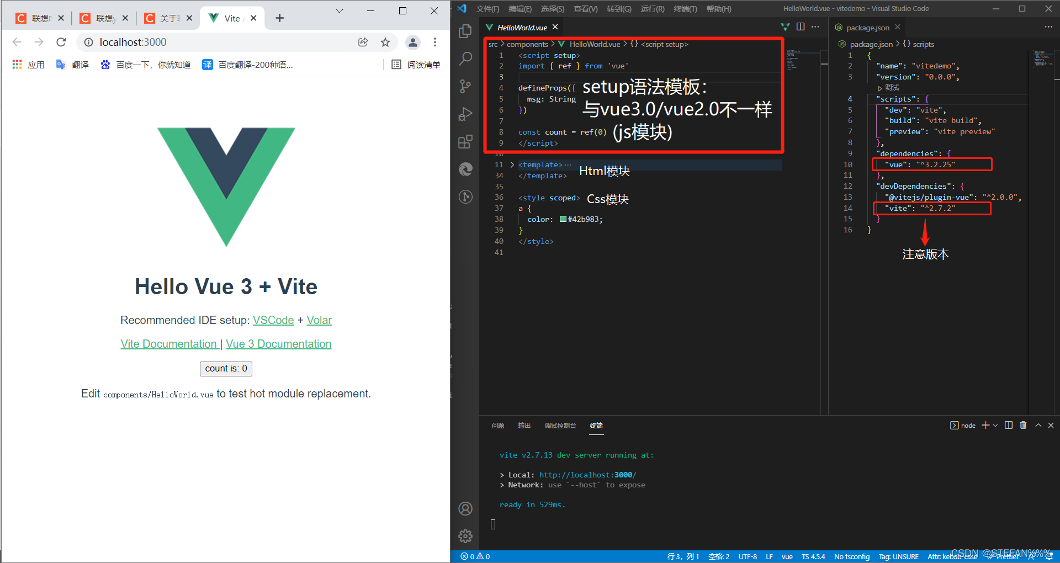Open the Manage gear icon in VS Code
Image resolution: width=1060 pixels, height=563 pixels.
pyautogui.click(x=465, y=536)
